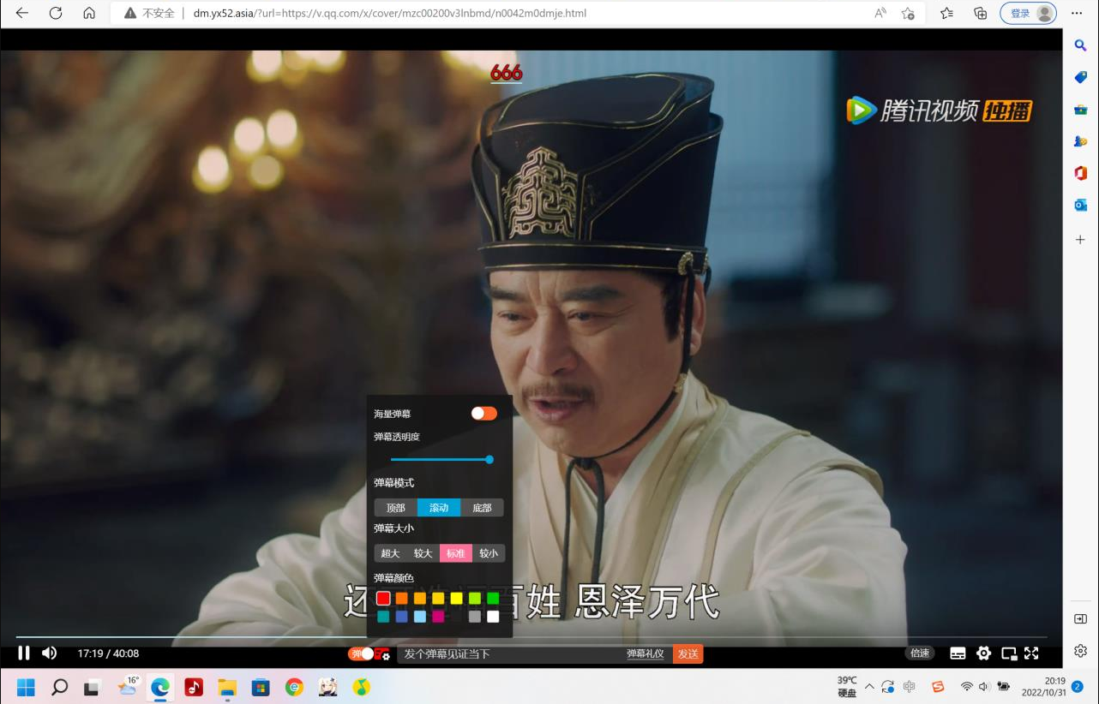The height and width of the screenshot is (704, 1099).
Task: Open the Sogou input method tray icon
Action: 938,687
